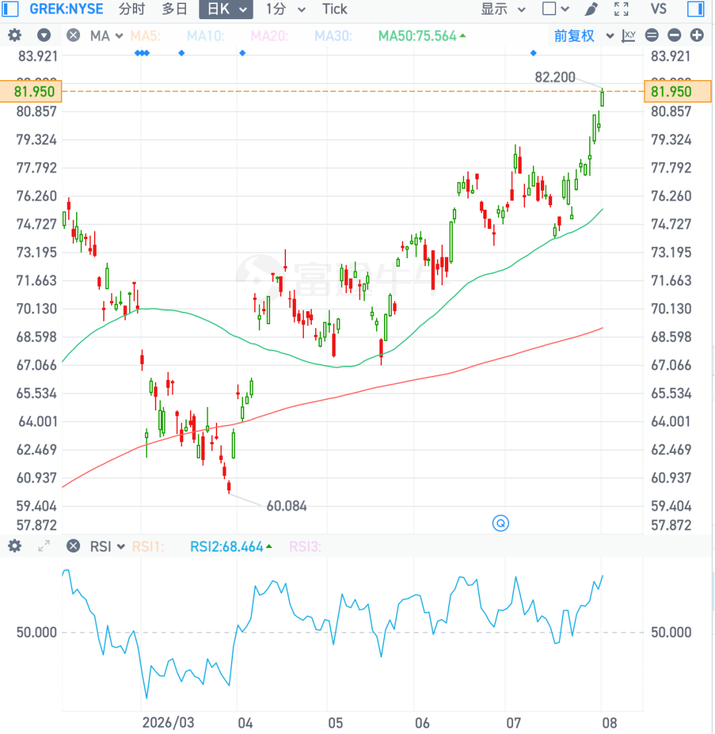Click the 81.950 right price label
This screenshot has width=715, height=734.
[677, 91]
